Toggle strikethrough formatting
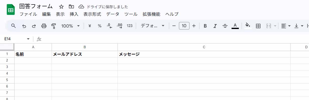Viewport: 309px width, 100px height. [x=225, y=26]
